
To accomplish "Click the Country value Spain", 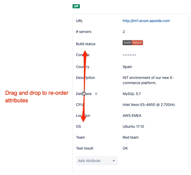I will pyautogui.click(x=127, y=67).
